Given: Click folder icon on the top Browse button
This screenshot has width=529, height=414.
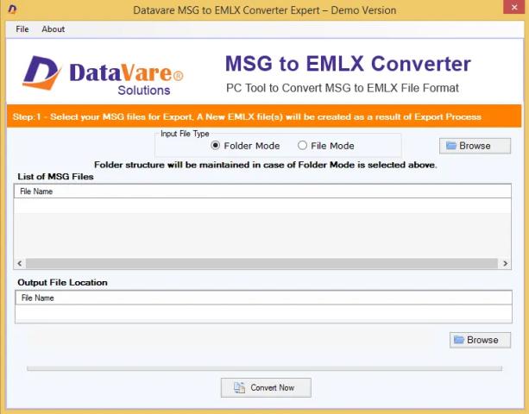Looking at the screenshot, I should 451,146.
